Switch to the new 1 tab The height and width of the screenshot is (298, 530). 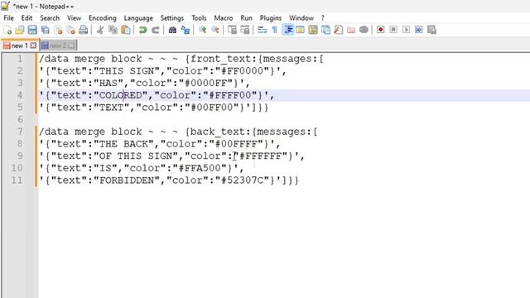coord(20,46)
